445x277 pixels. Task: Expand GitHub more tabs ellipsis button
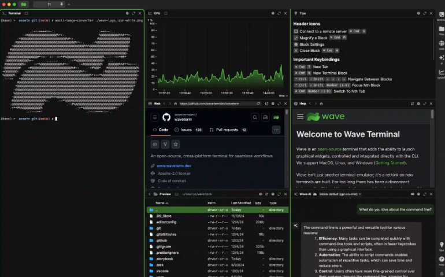point(276,130)
